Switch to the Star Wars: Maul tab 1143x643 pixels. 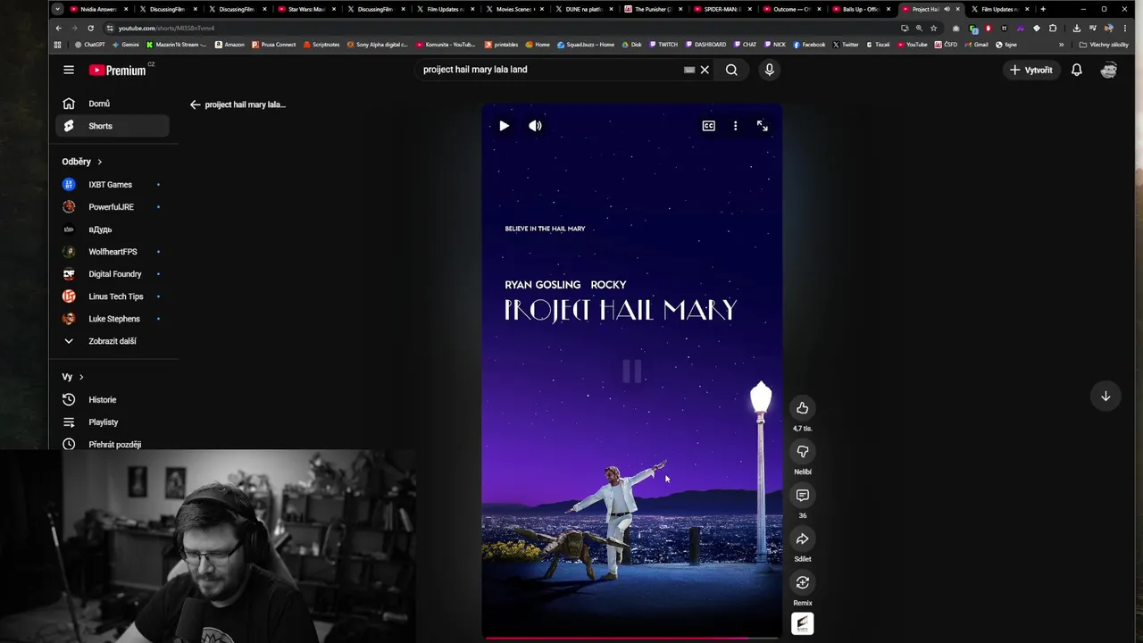[305, 9]
